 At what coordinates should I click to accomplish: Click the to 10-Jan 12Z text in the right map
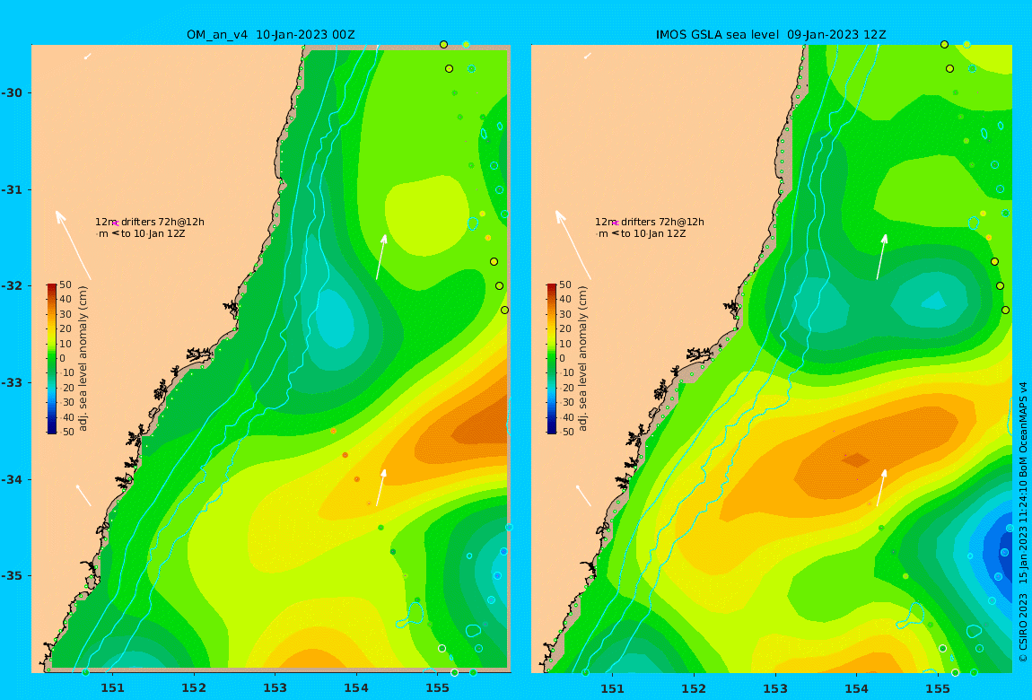tap(654, 233)
